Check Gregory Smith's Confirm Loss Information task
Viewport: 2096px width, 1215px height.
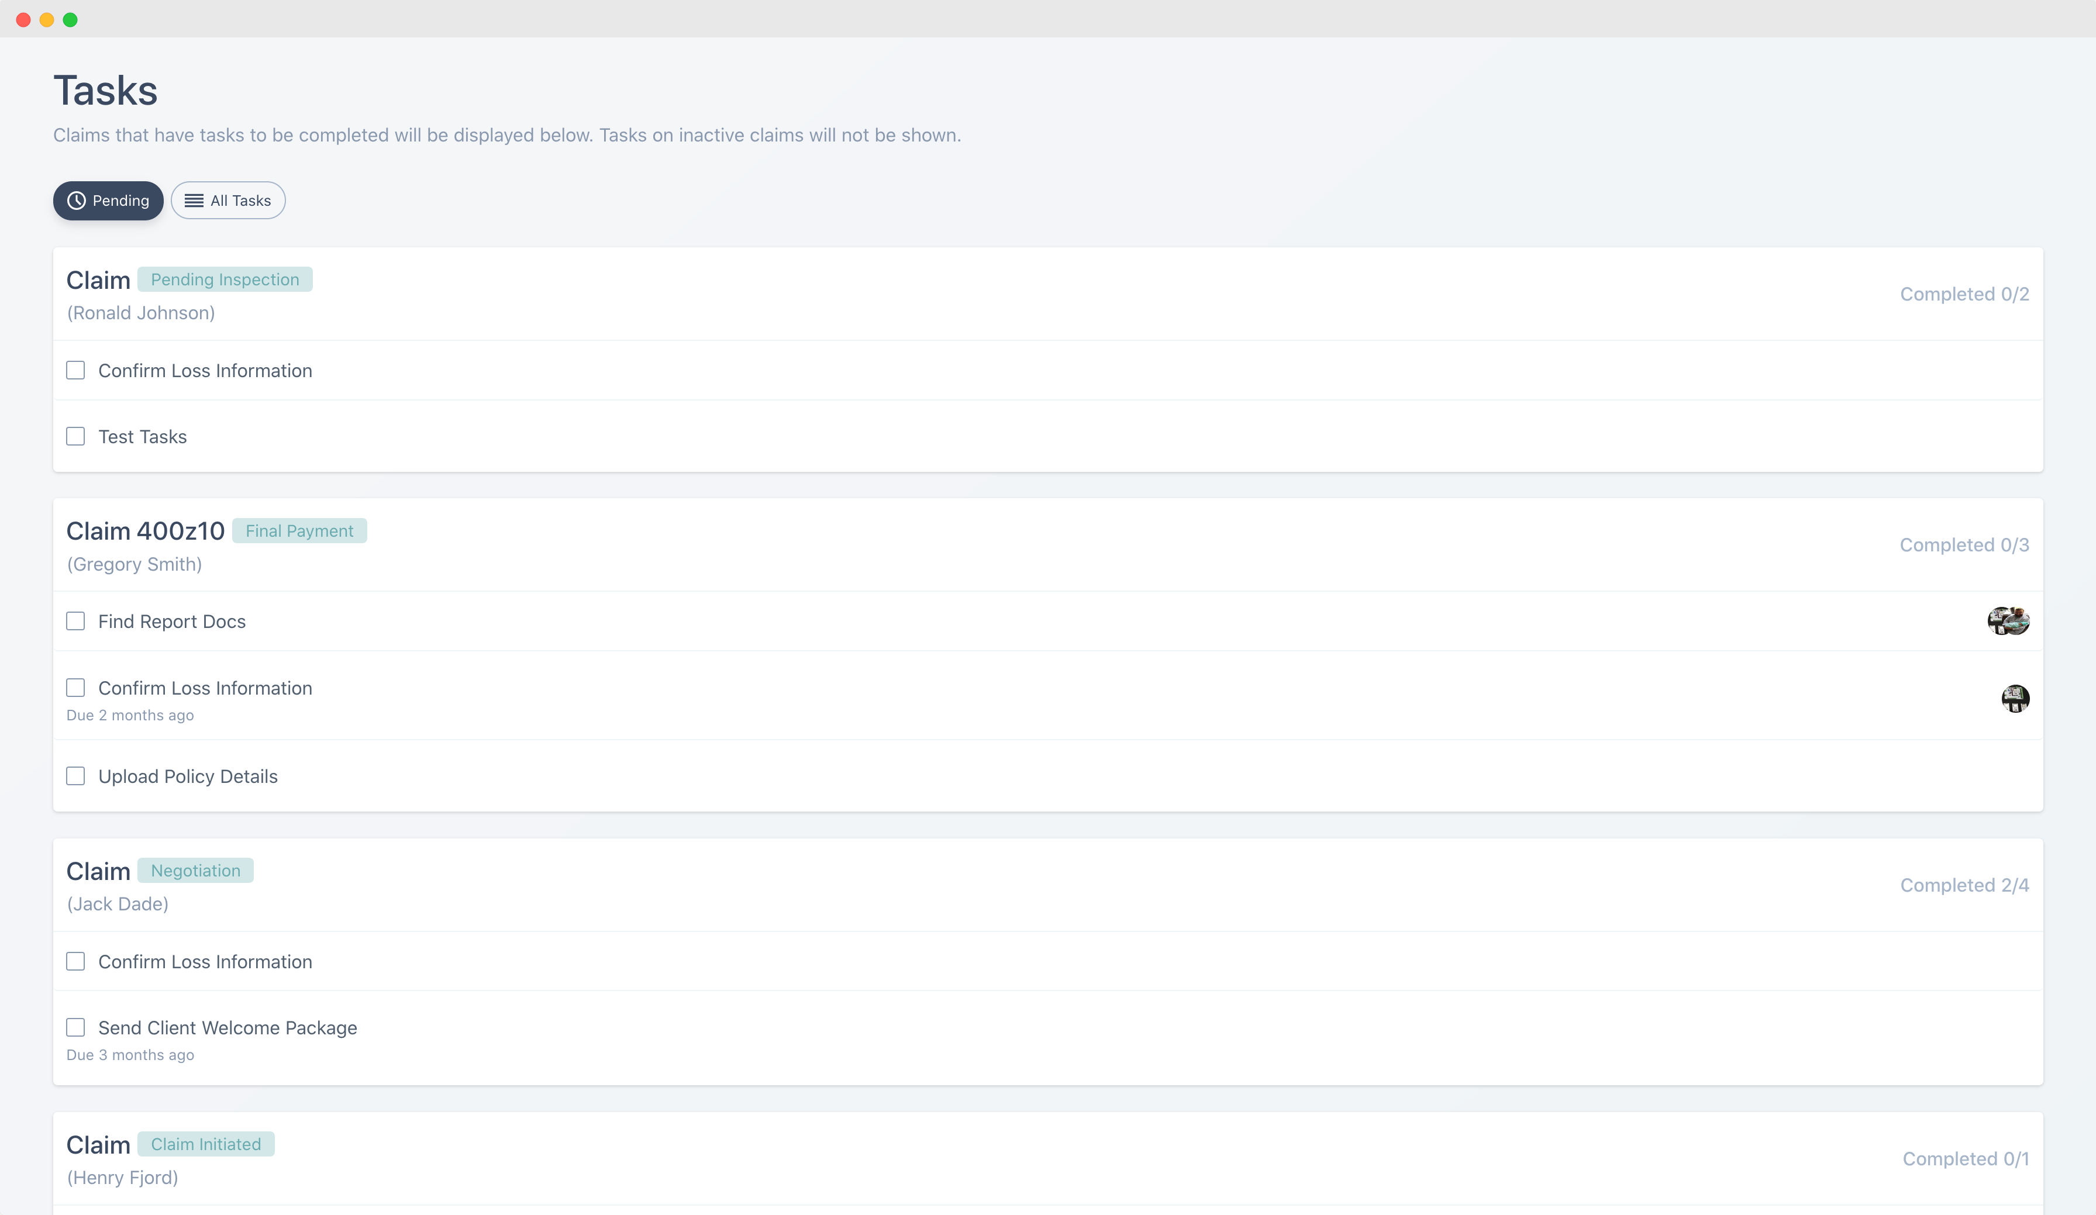[x=75, y=688]
